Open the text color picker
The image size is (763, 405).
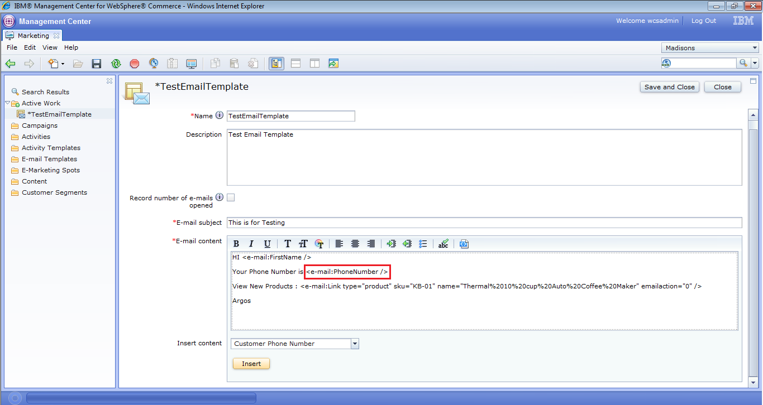coord(319,244)
